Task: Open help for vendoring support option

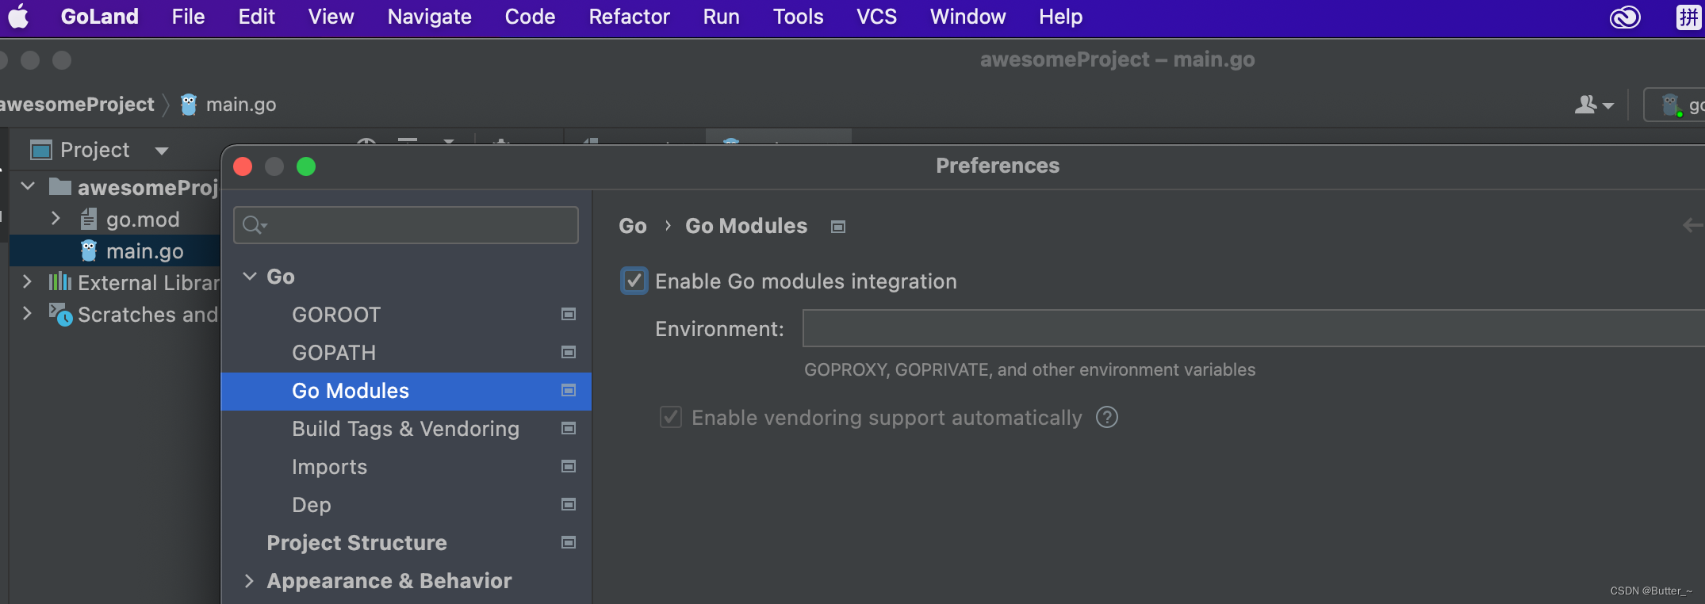Action: coord(1107,417)
